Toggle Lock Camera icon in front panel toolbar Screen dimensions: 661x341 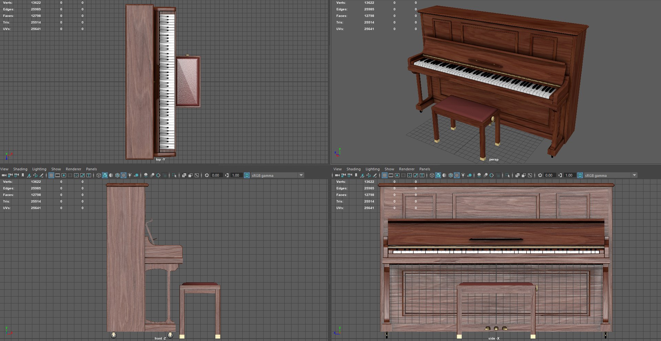(10, 175)
